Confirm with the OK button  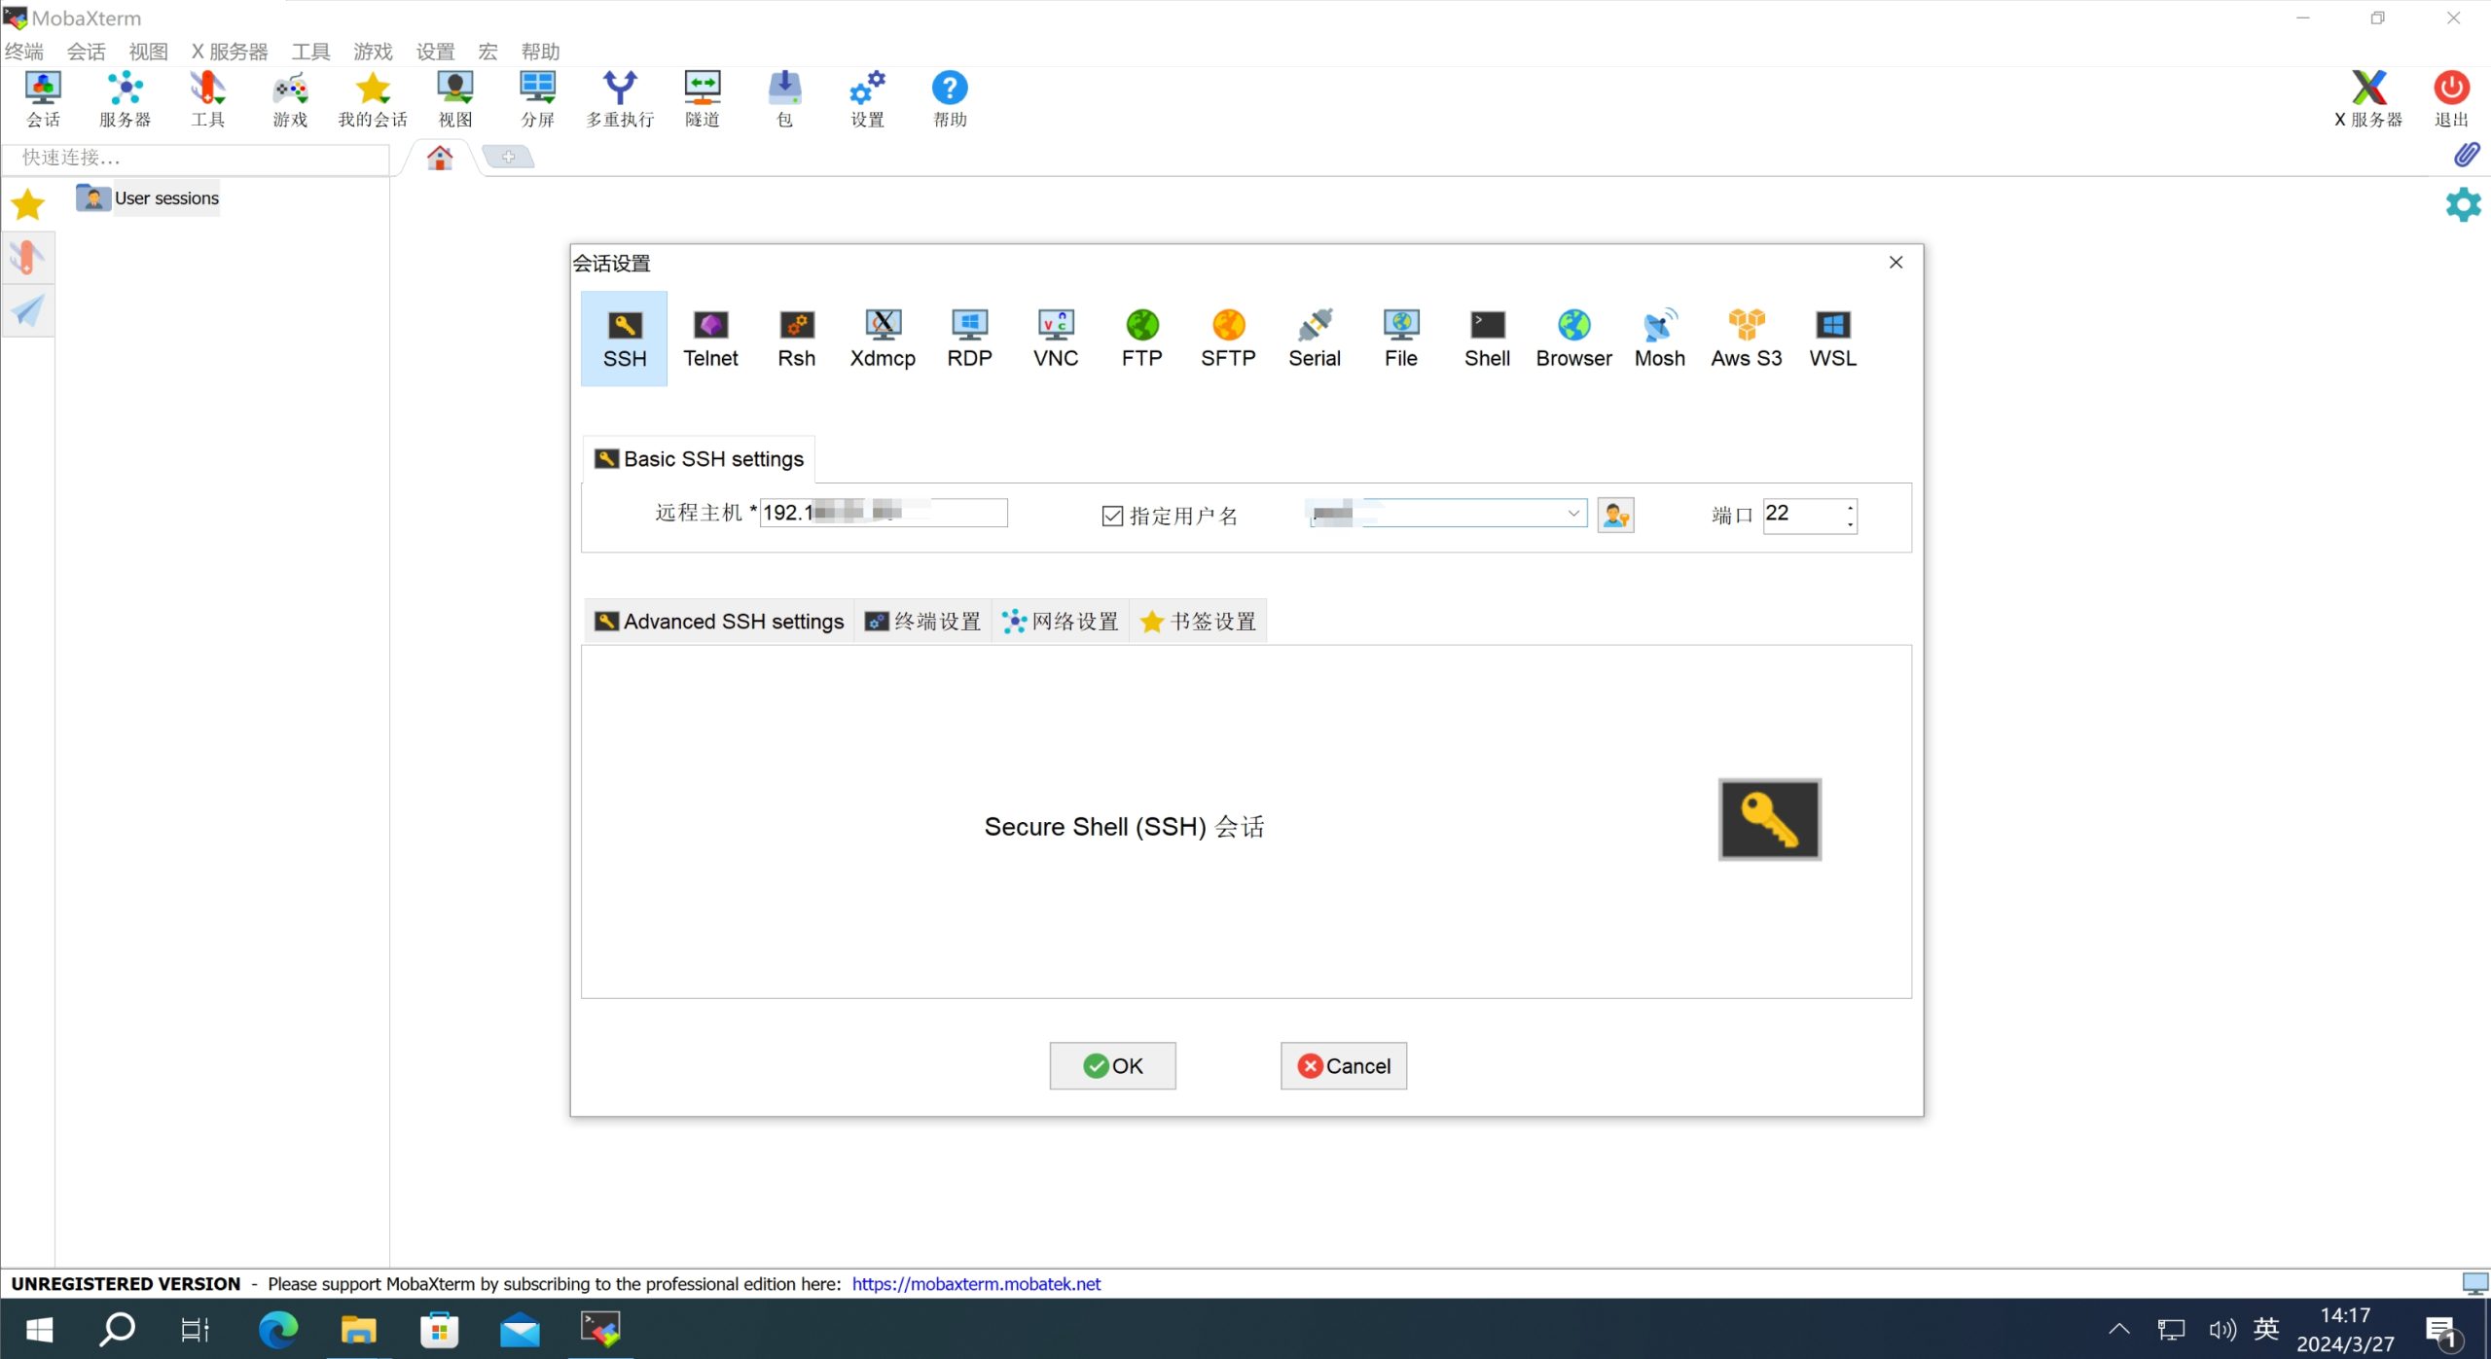(x=1112, y=1066)
